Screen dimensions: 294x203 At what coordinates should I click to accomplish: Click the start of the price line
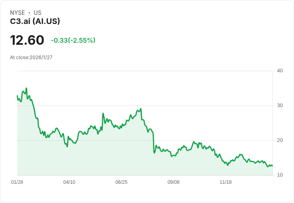[17, 96]
